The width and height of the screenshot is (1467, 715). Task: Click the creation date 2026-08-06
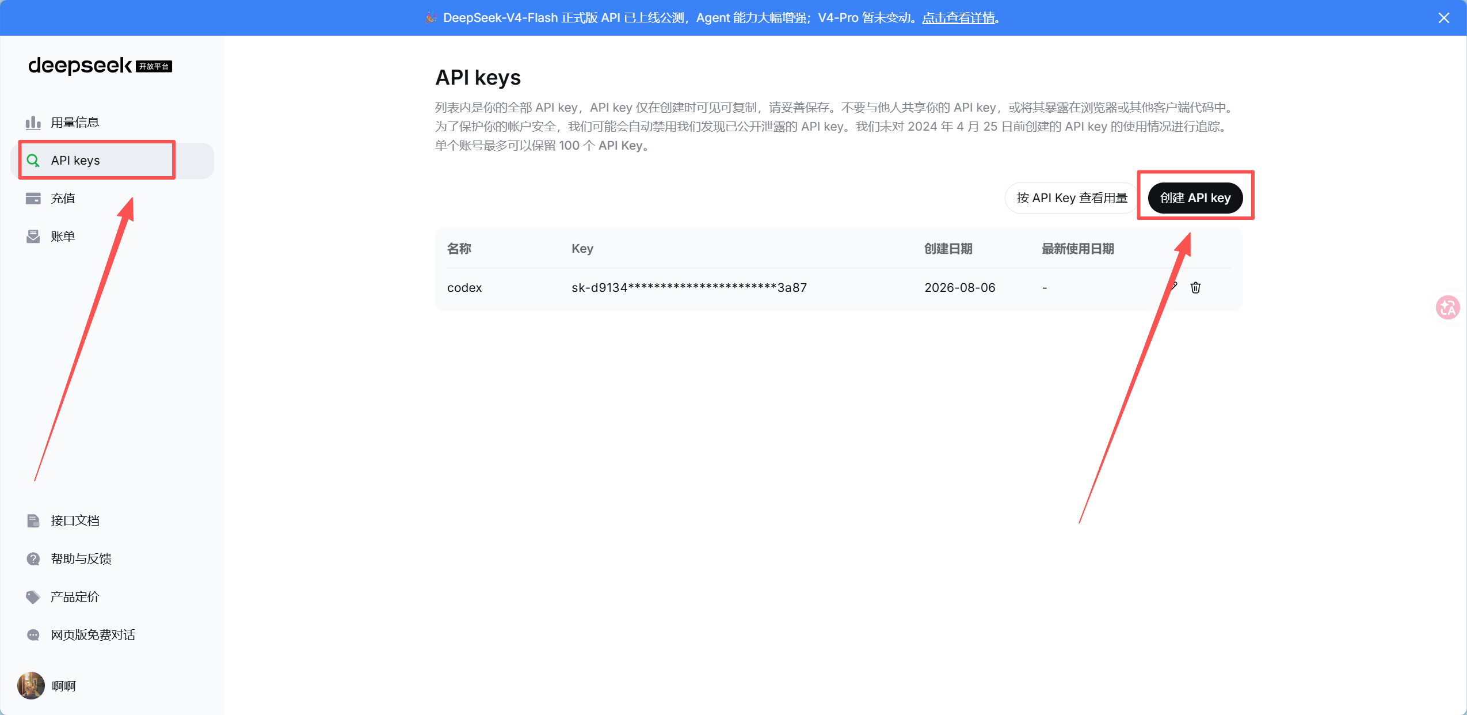pyautogui.click(x=959, y=288)
